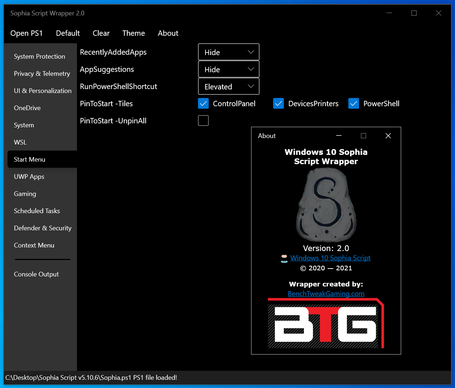Image resolution: width=455 pixels, height=388 pixels.
Task: Minimize the Sophia Script Wrapper window
Action: (389, 13)
